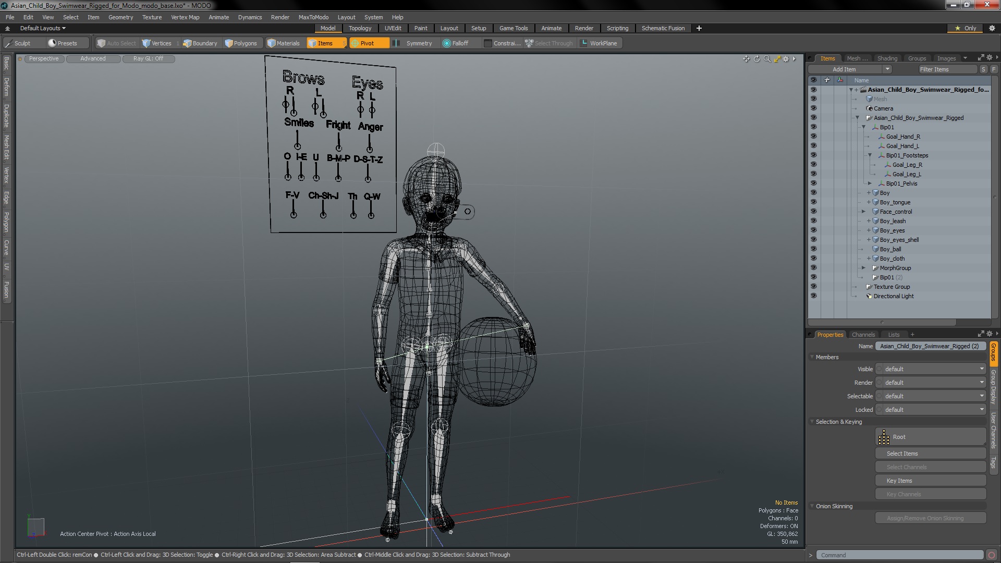Click the Select Items button
This screenshot has height=563, width=1001.
tap(931, 454)
